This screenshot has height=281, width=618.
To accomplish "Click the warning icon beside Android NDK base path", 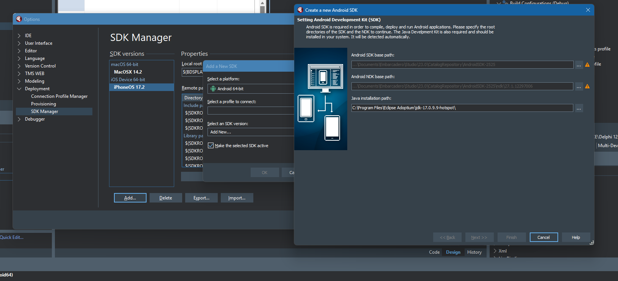I will pos(587,86).
